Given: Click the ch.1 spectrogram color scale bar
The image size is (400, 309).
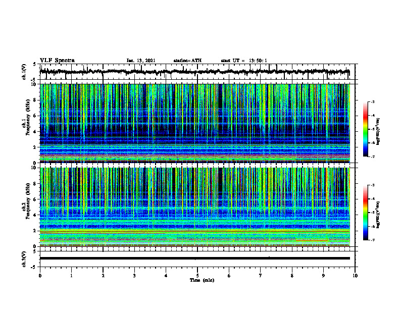Looking at the screenshot, I should tap(365, 129).
